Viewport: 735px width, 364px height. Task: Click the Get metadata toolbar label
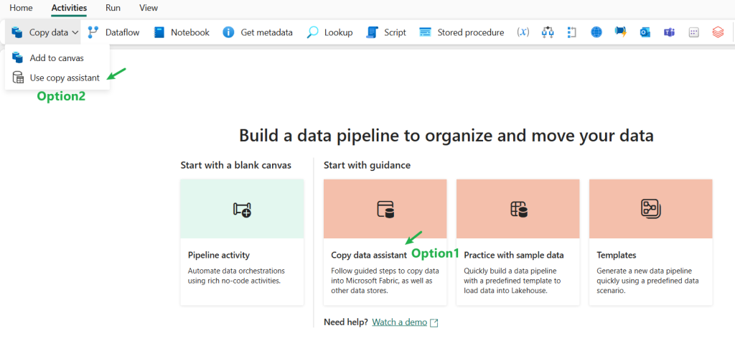(x=267, y=32)
